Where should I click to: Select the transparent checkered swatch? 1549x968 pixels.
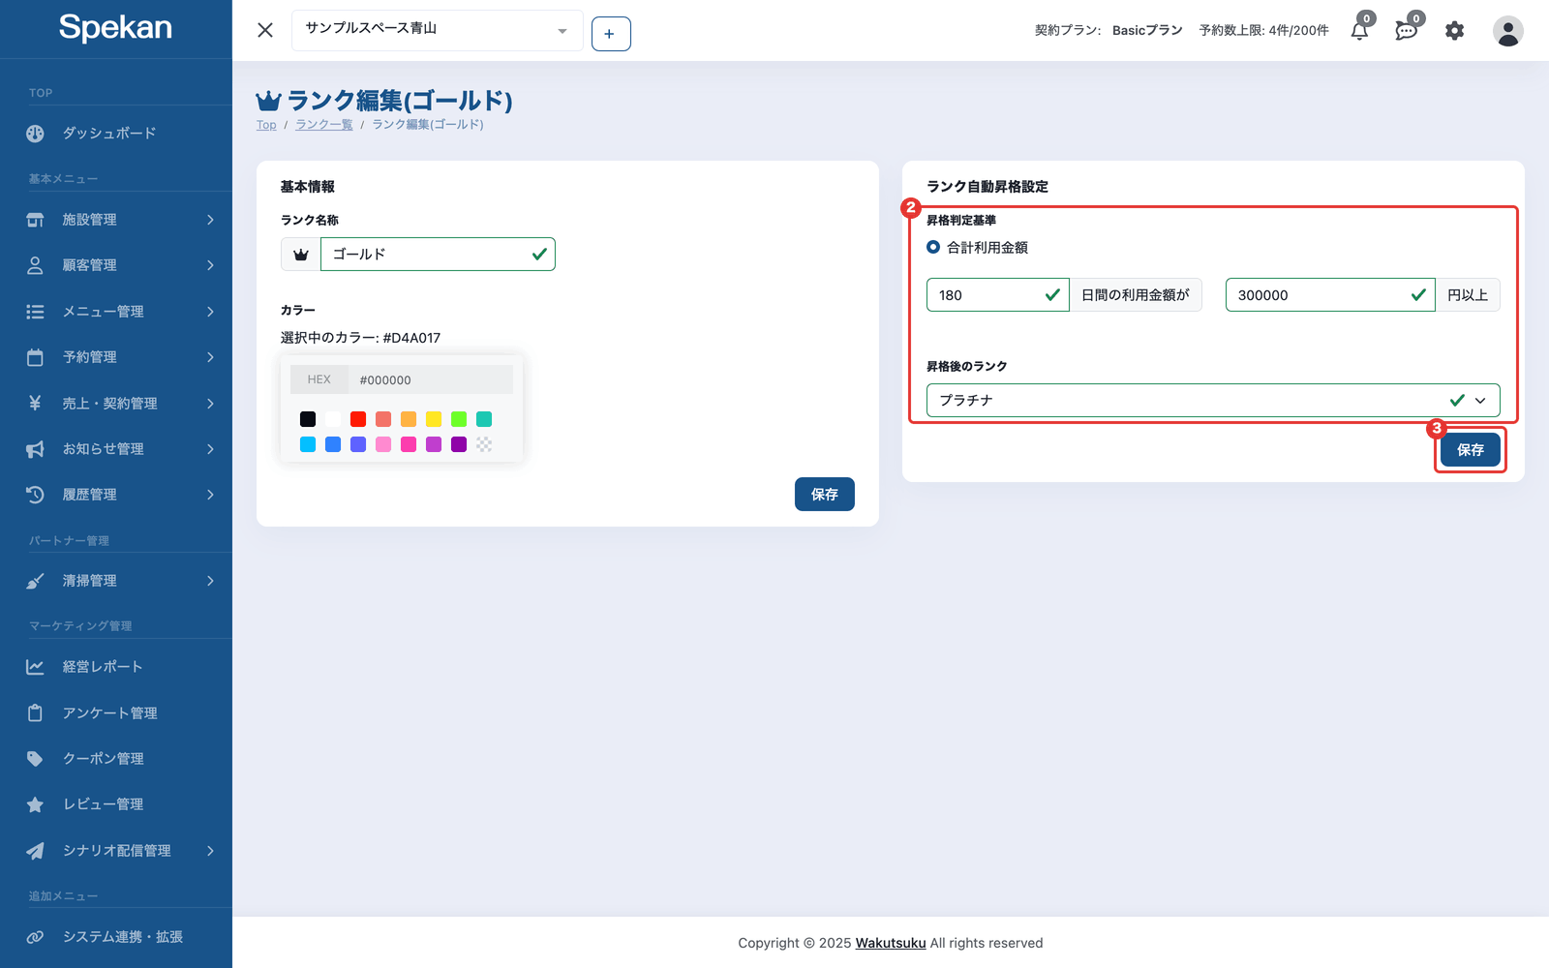point(484,444)
